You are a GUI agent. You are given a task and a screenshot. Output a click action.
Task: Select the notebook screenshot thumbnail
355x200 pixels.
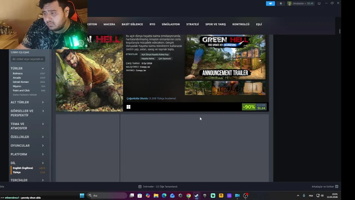pyautogui.click(x=252, y=88)
